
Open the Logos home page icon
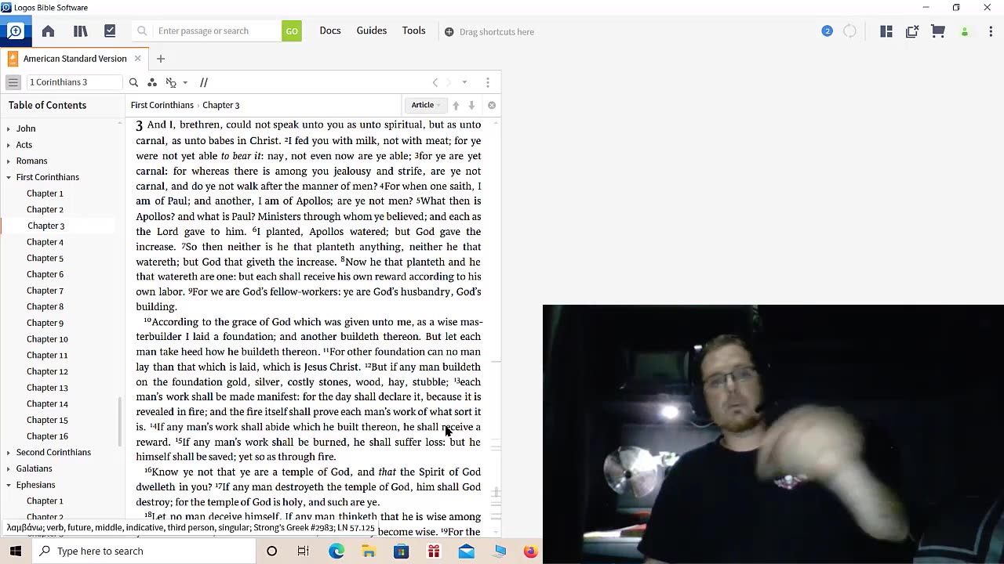(48, 31)
